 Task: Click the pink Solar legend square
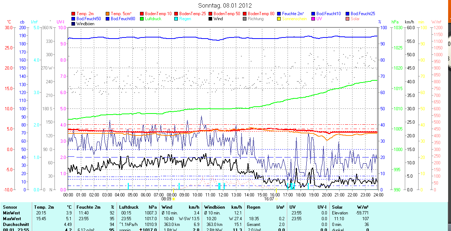click(347, 19)
